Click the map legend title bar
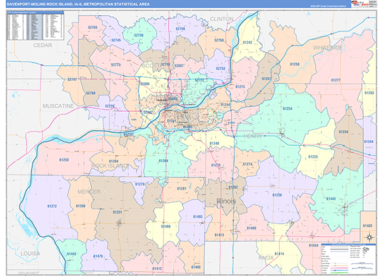 [349, 244]
